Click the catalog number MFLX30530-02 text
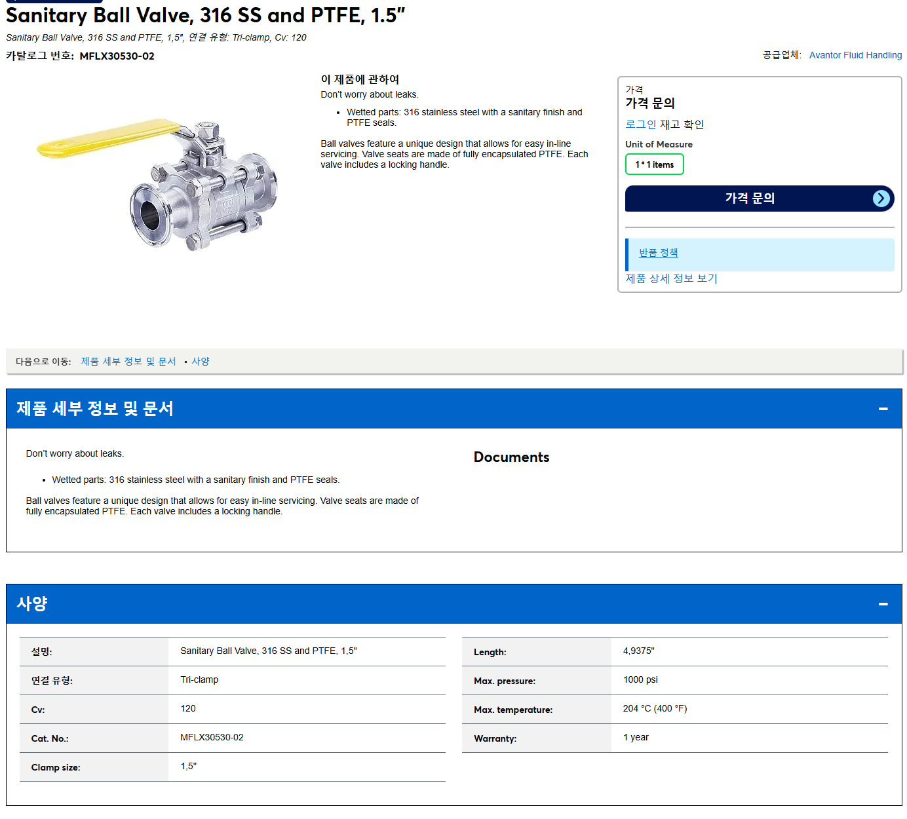Screen dimensions: 907x819 (x=117, y=56)
